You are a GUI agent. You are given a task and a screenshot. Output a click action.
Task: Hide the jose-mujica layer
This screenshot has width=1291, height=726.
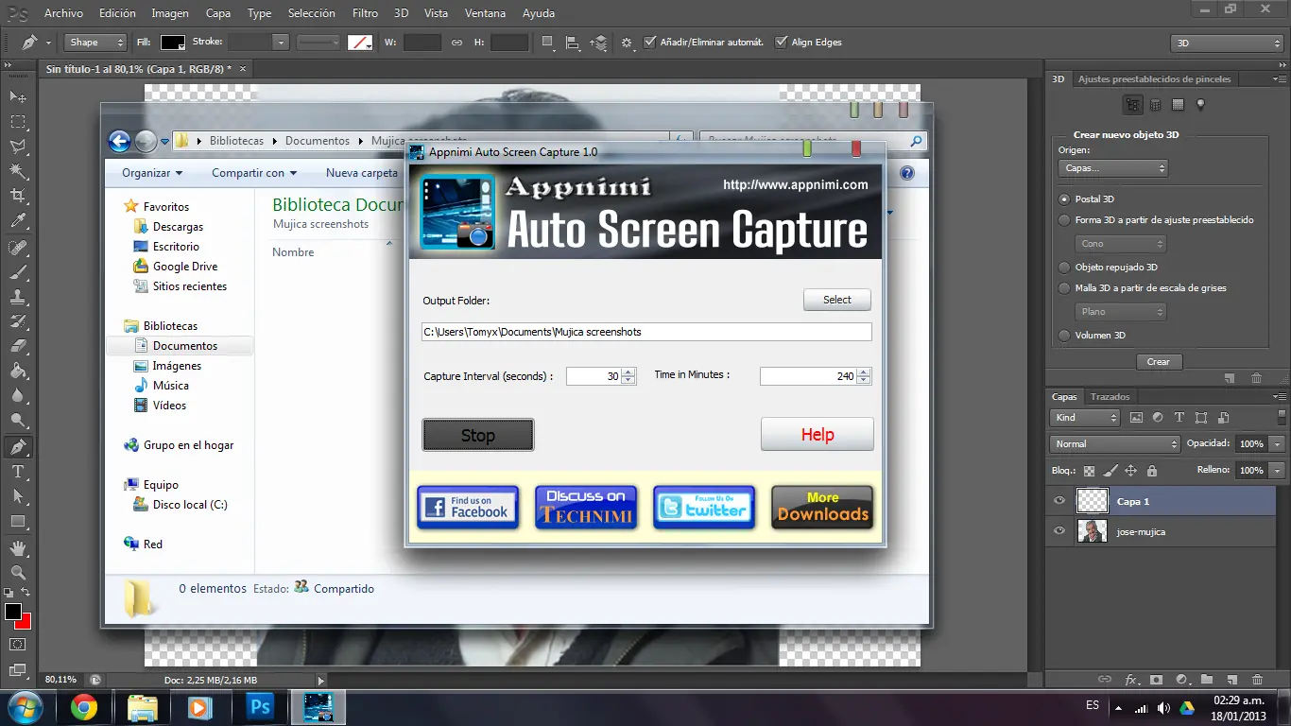click(x=1059, y=531)
